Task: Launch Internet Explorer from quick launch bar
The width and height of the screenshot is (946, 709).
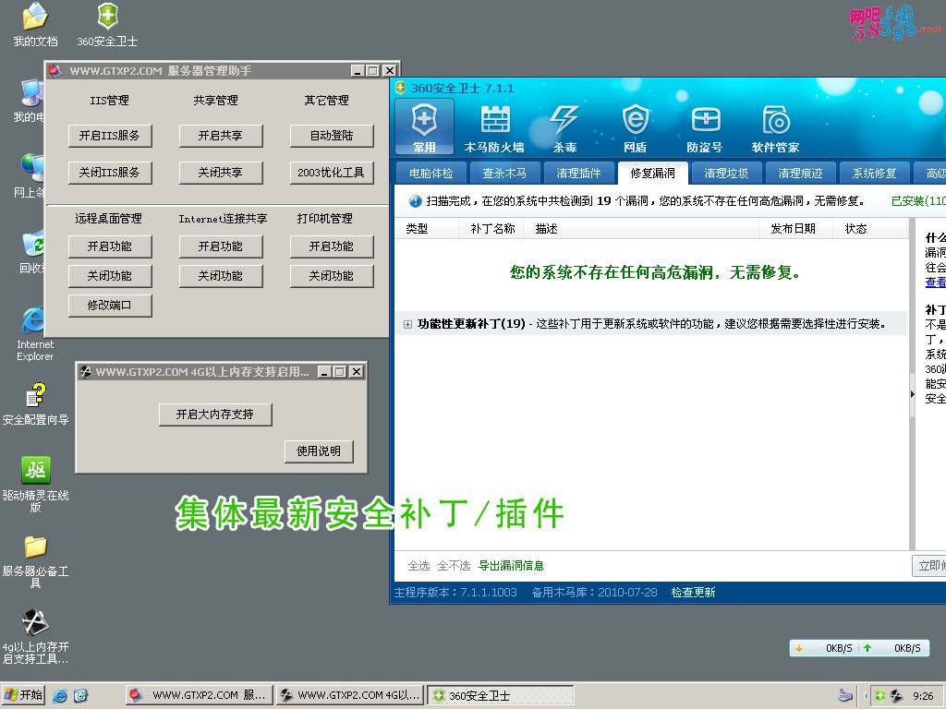Action: point(60,696)
